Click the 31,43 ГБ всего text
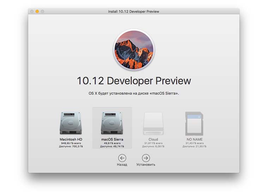The height and width of the screenshot is (194, 268). 195,143
